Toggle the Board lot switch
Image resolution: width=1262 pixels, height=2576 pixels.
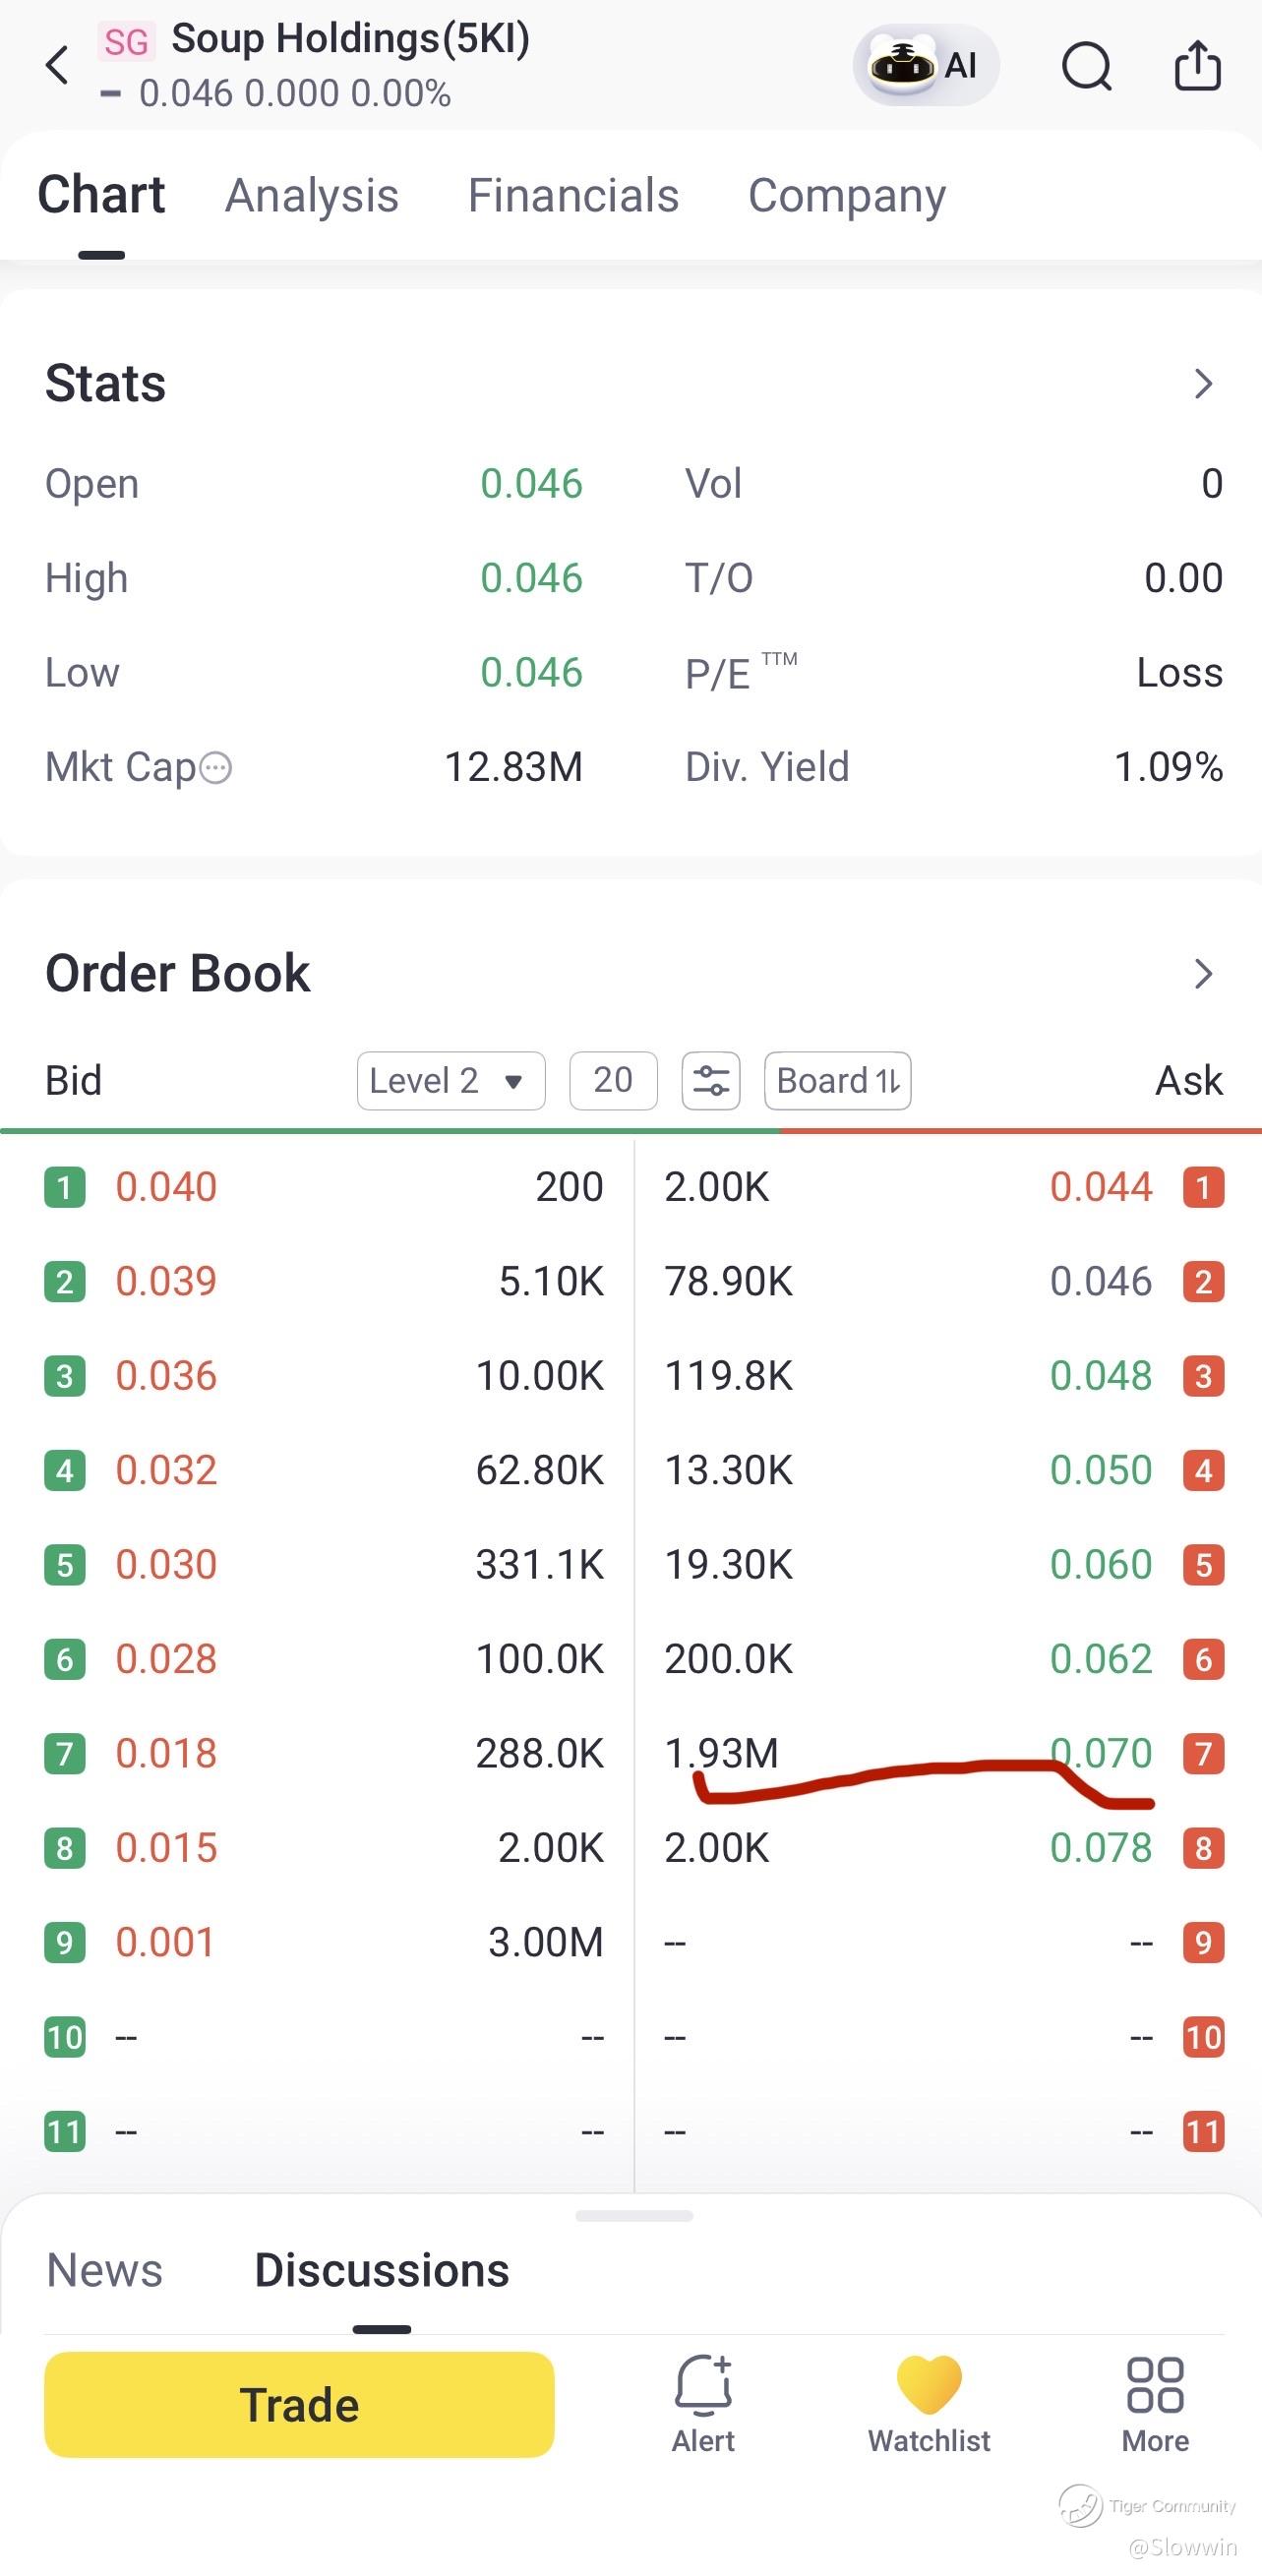pos(837,1081)
